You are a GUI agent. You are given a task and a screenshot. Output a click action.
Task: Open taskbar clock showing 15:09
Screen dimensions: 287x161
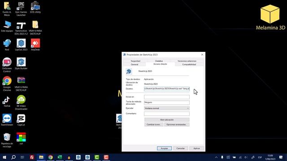pos(270,157)
